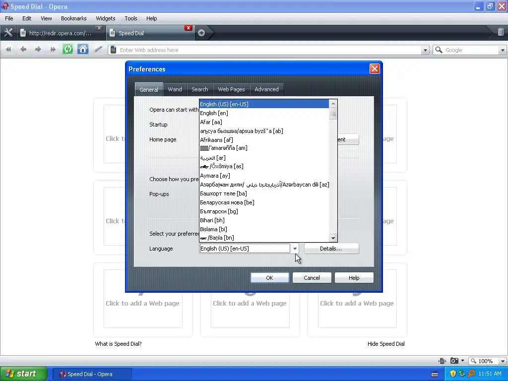Viewport: 508px width, 381px height.
Task: Select Беларуская мова [be] entry
Action: pyautogui.click(x=264, y=202)
